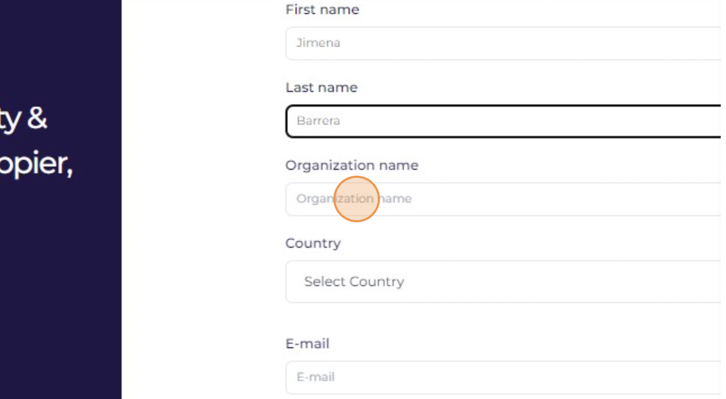Image resolution: width=726 pixels, height=399 pixels.
Task: Select the Organization name input field
Action: coord(505,199)
